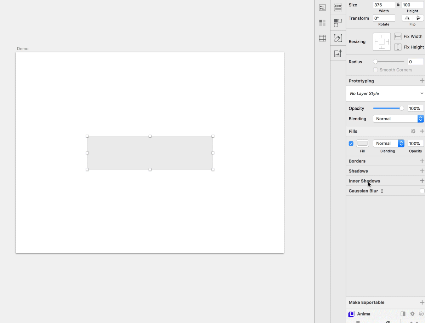Open the Fill color swatch

(362, 143)
